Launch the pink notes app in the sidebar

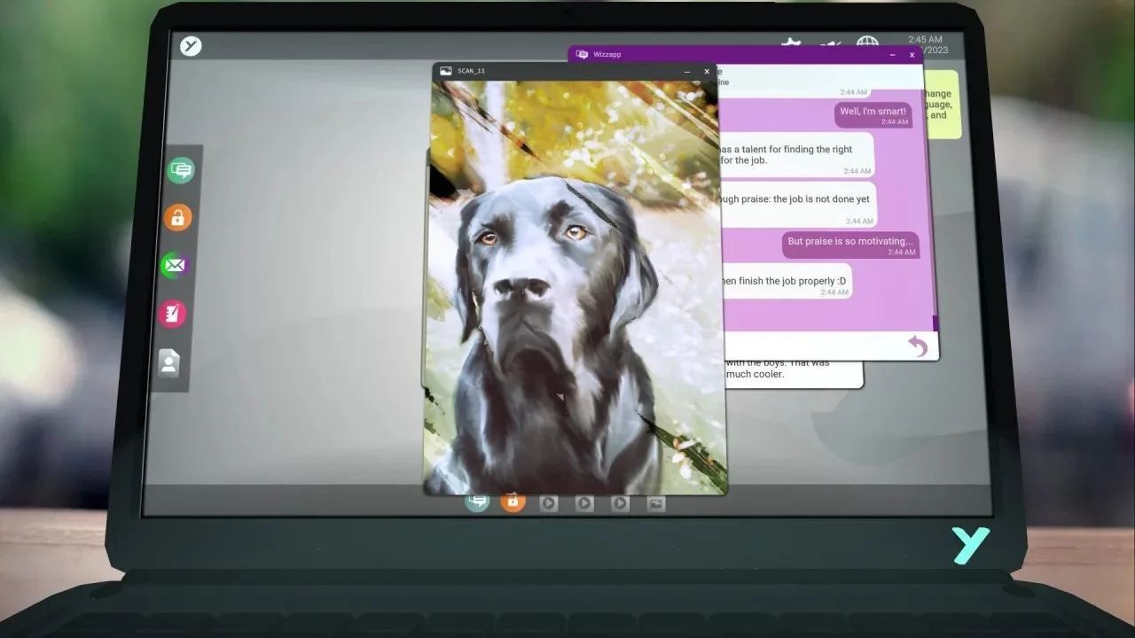click(x=172, y=313)
